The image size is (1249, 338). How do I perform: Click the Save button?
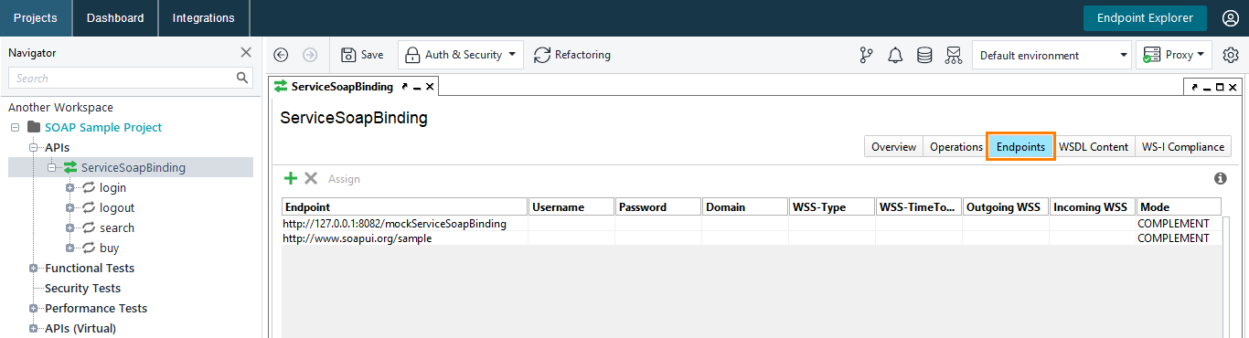click(x=362, y=55)
